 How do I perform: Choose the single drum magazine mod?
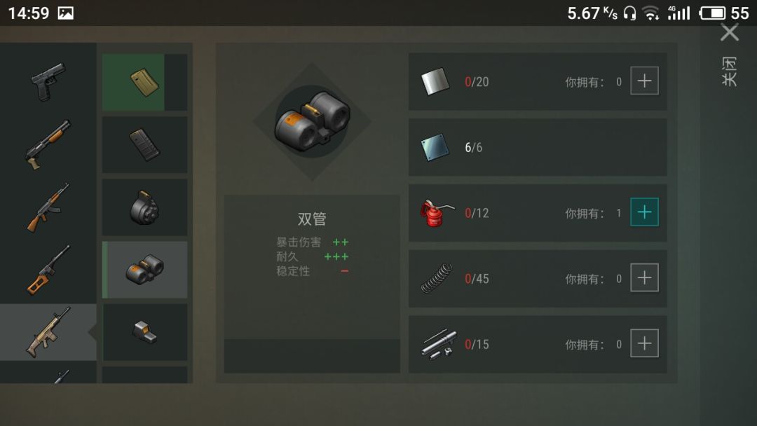(144, 207)
